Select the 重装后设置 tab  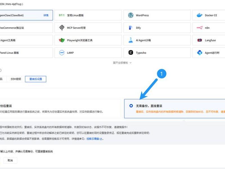click(36, 79)
